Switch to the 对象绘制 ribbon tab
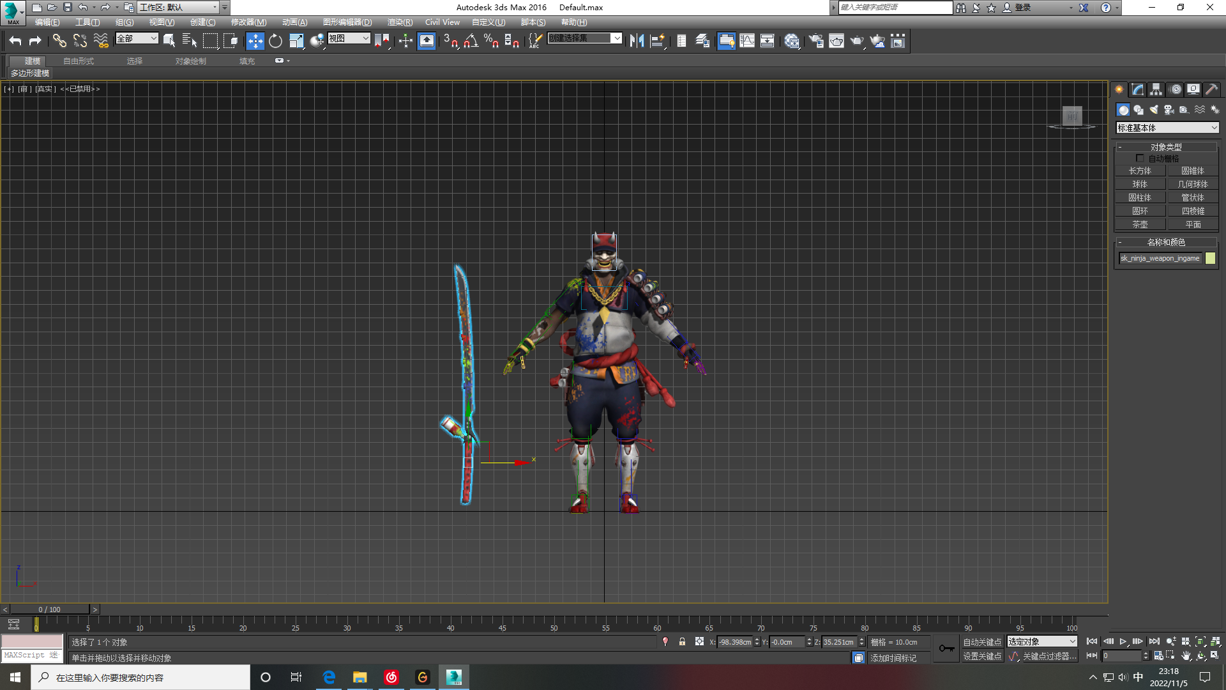This screenshot has height=690, width=1226. click(190, 61)
